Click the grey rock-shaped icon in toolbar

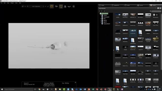tap(65, 7)
